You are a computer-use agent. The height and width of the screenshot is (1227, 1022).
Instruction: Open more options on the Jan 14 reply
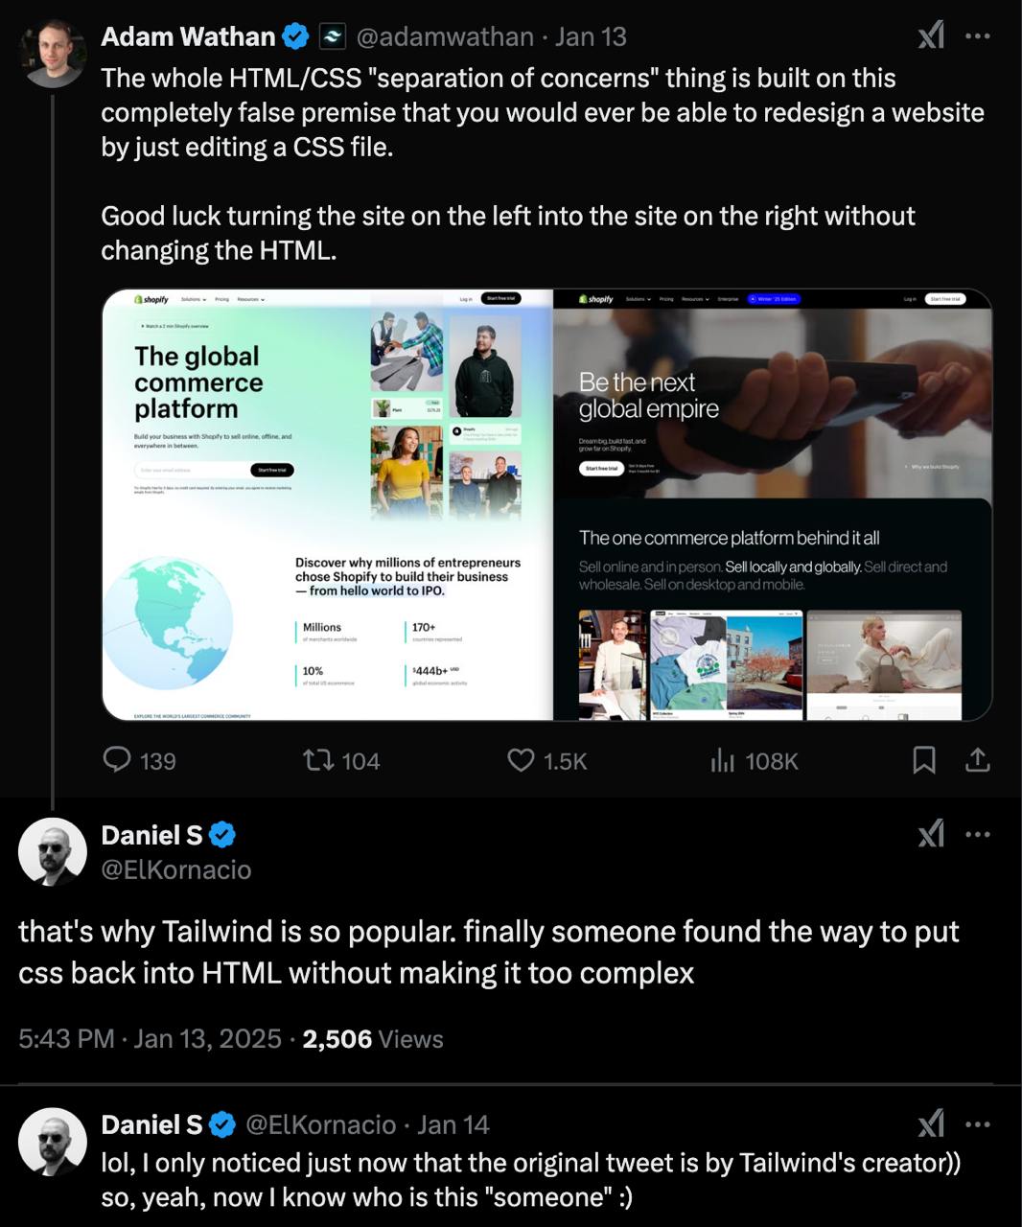(977, 1123)
